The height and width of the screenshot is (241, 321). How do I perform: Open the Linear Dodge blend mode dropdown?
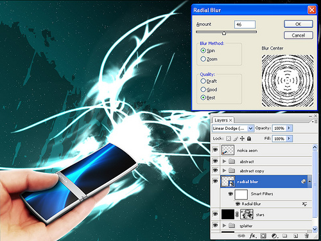click(250, 129)
